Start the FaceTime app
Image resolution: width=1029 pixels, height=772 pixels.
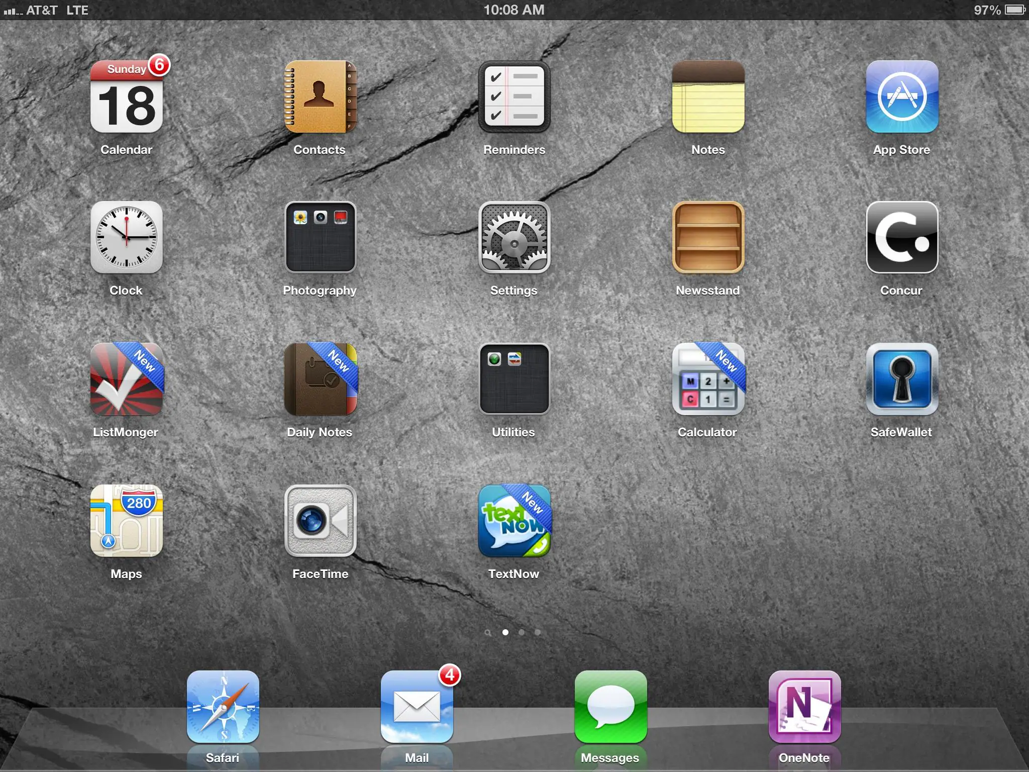[320, 521]
